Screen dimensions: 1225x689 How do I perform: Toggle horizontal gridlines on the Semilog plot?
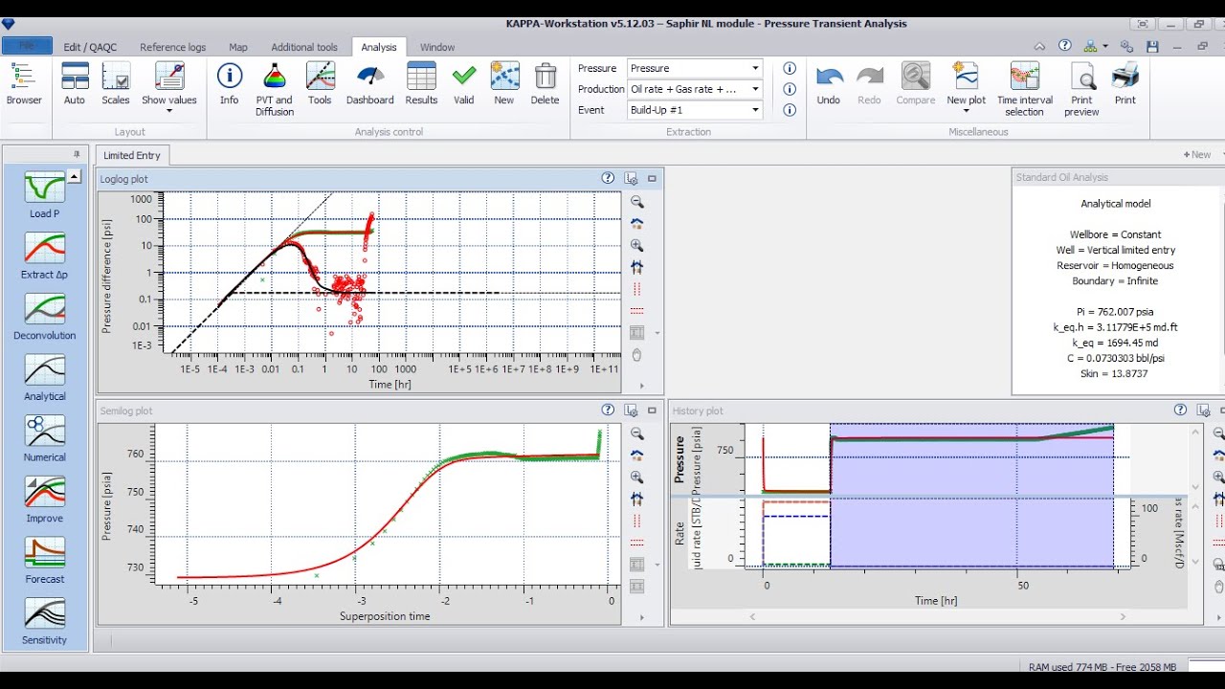coord(637,543)
